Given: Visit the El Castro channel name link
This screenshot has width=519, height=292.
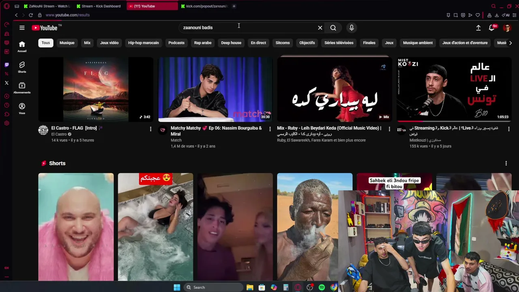Looking at the screenshot, I should click(x=59, y=134).
